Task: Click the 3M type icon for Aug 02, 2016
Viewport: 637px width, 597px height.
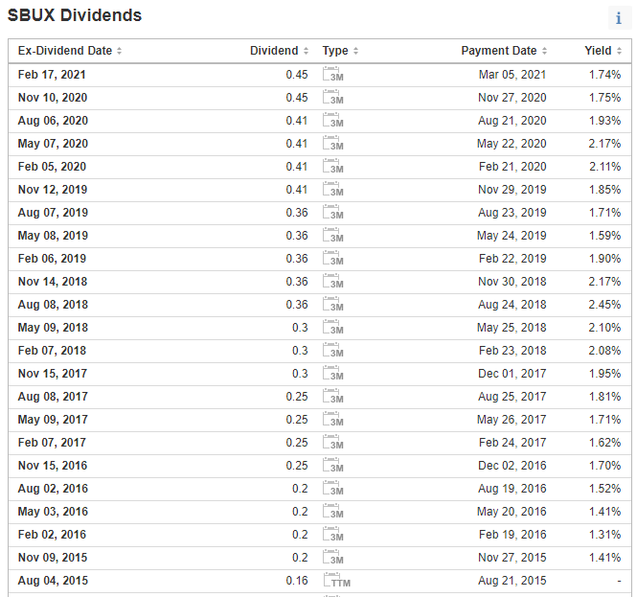Action: click(x=333, y=488)
